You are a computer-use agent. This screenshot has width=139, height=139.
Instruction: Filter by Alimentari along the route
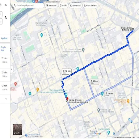[75, 6]
